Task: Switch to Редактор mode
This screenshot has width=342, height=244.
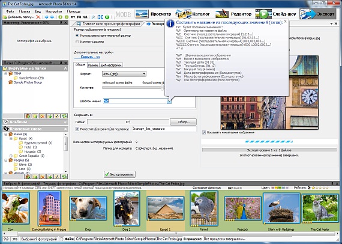Action: click(x=233, y=14)
